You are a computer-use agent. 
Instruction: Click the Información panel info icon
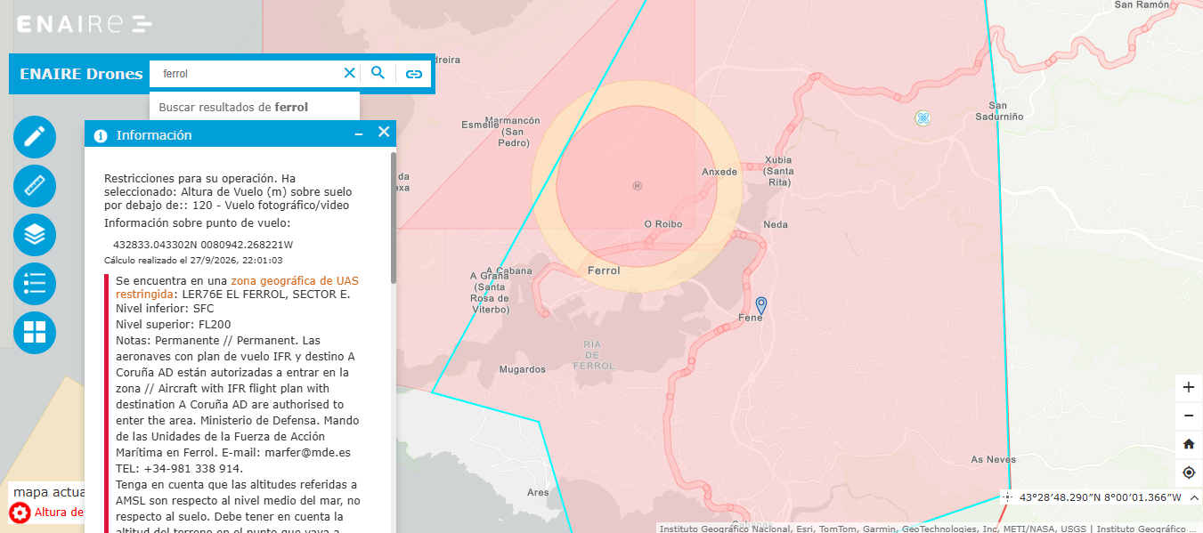point(100,135)
